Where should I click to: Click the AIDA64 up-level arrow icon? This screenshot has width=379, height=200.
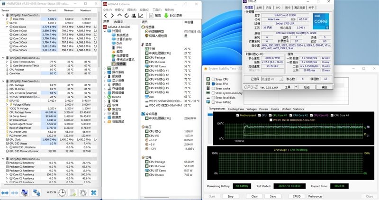(119, 15)
